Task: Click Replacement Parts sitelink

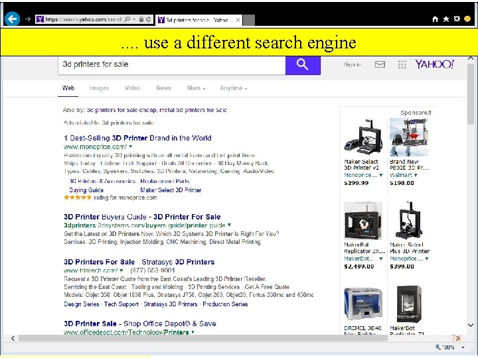Action: tap(165, 181)
